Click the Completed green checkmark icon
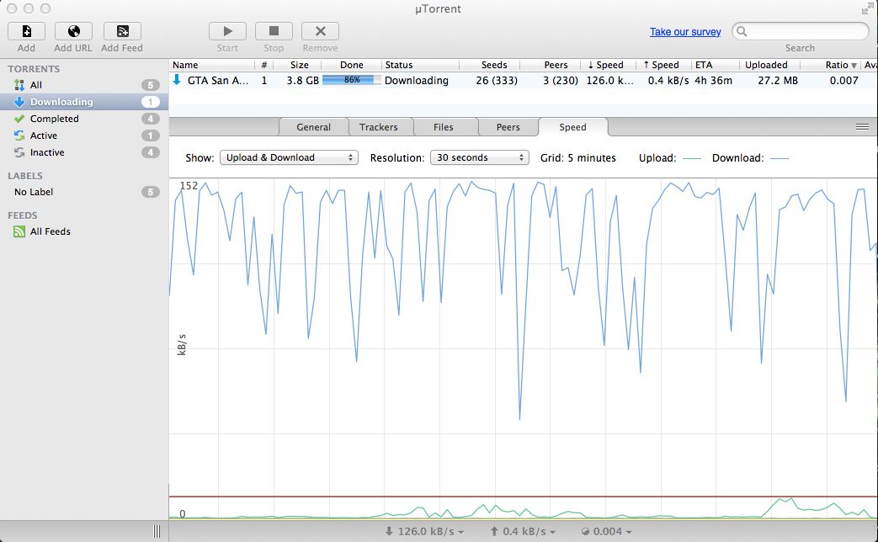 tap(19, 119)
